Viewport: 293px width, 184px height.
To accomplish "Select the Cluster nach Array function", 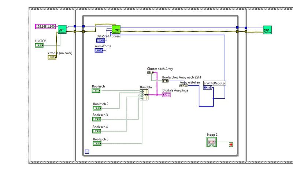I will (150, 72).
